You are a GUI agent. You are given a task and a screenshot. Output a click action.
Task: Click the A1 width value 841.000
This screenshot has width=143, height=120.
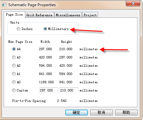pos(45,74)
